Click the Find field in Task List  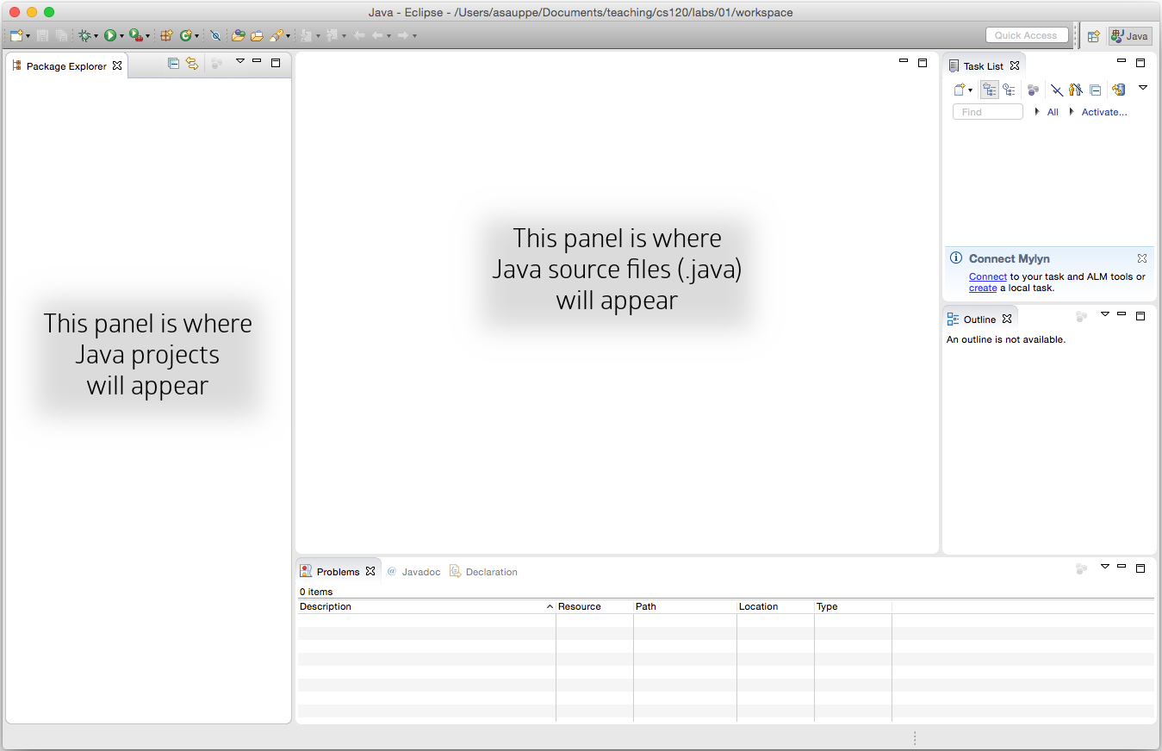click(x=987, y=112)
